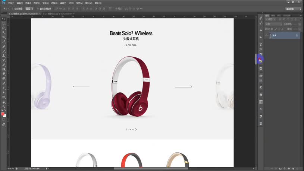
Task: Open the Edit menu
Action: click(19, 3)
